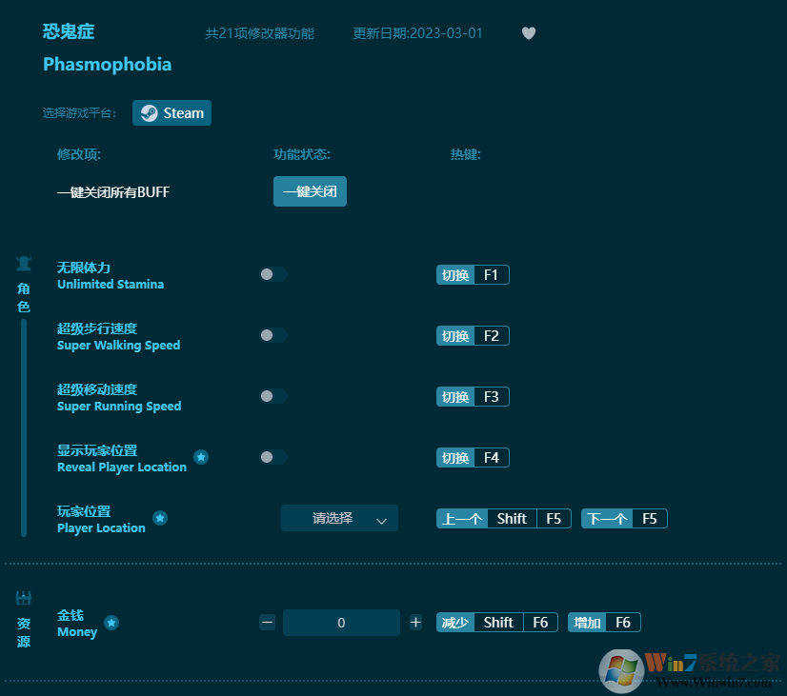Screen dimensions: 787x696
Task: Enable Super Walking Speed switch
Action: (x=273, y=335)
